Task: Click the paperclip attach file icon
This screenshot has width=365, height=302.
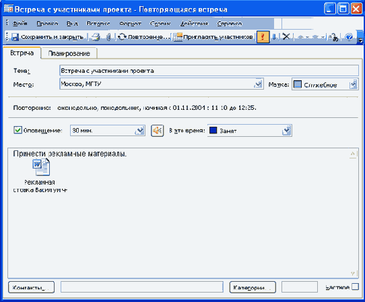Action: 108,37
